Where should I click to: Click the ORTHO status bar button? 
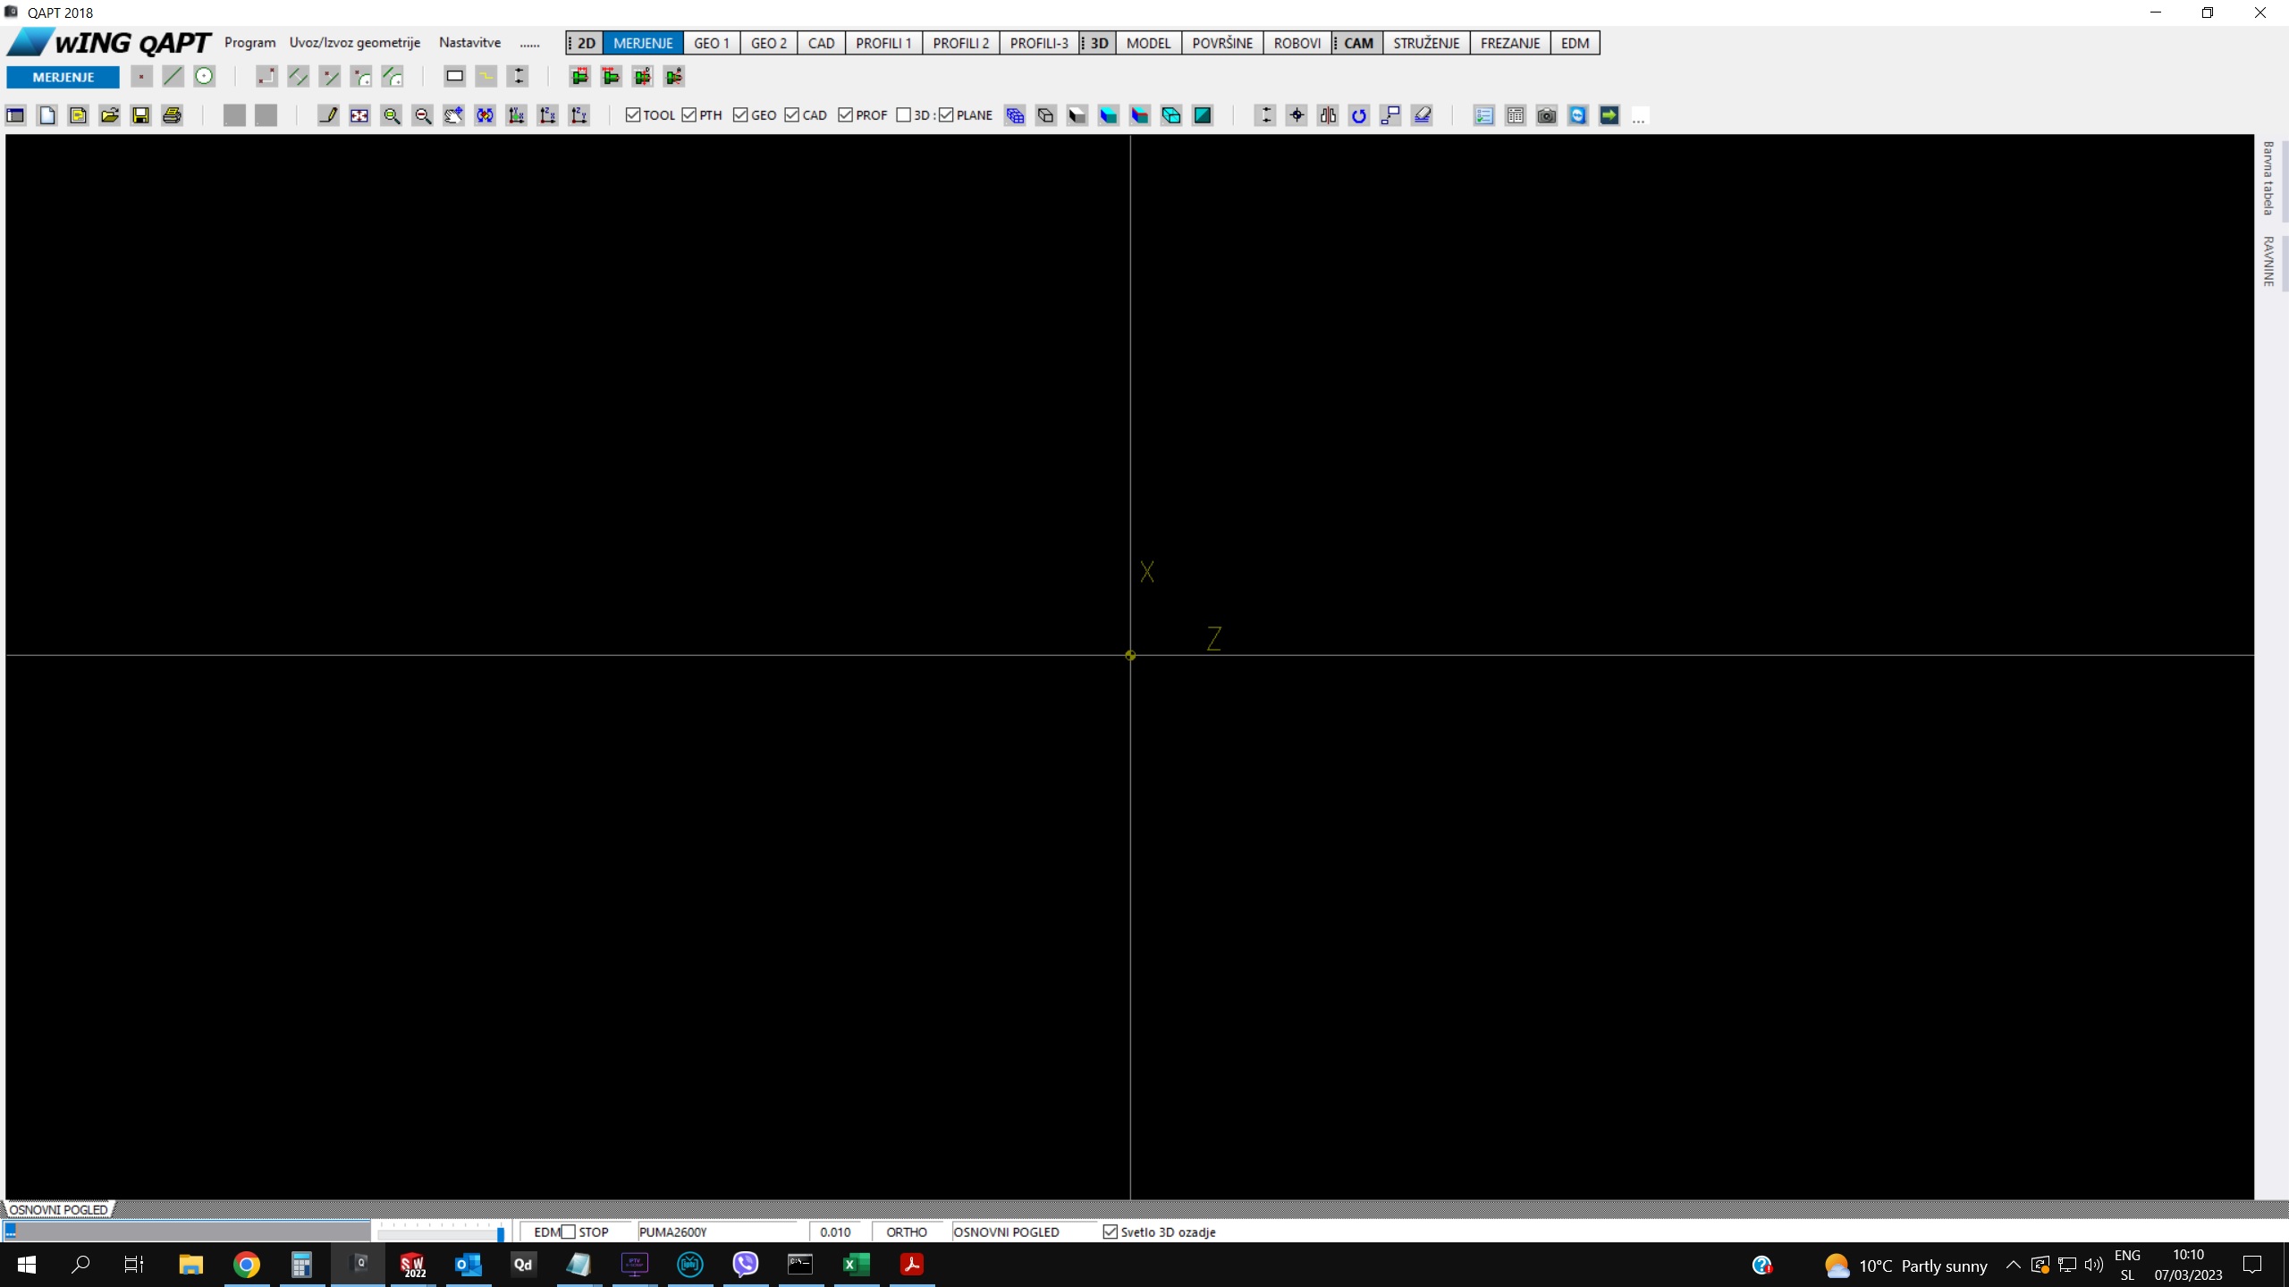coord(906,1232)
